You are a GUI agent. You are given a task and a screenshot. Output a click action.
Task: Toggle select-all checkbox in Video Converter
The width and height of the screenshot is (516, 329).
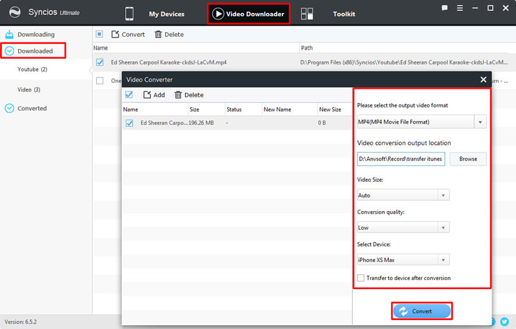click(129, 95)
